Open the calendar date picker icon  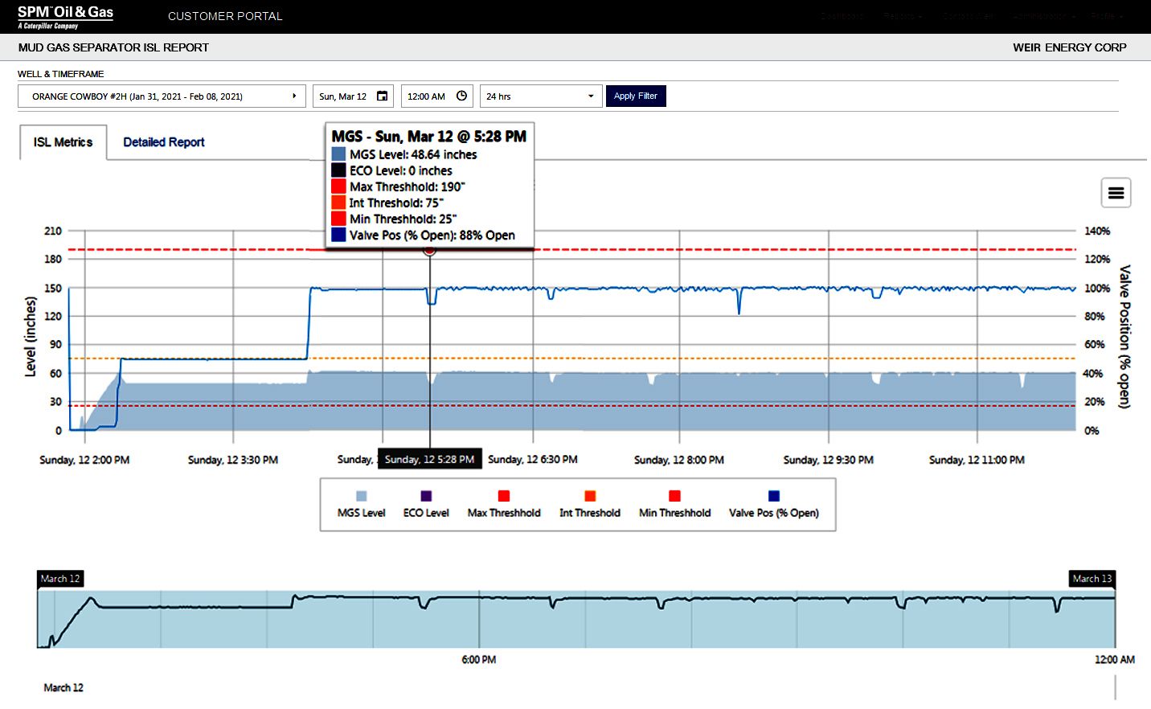383,96
